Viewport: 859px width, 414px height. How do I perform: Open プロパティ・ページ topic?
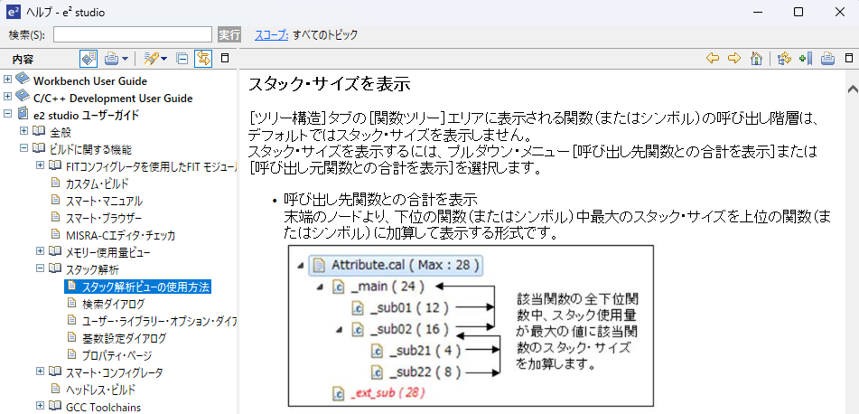pos(117,356)
